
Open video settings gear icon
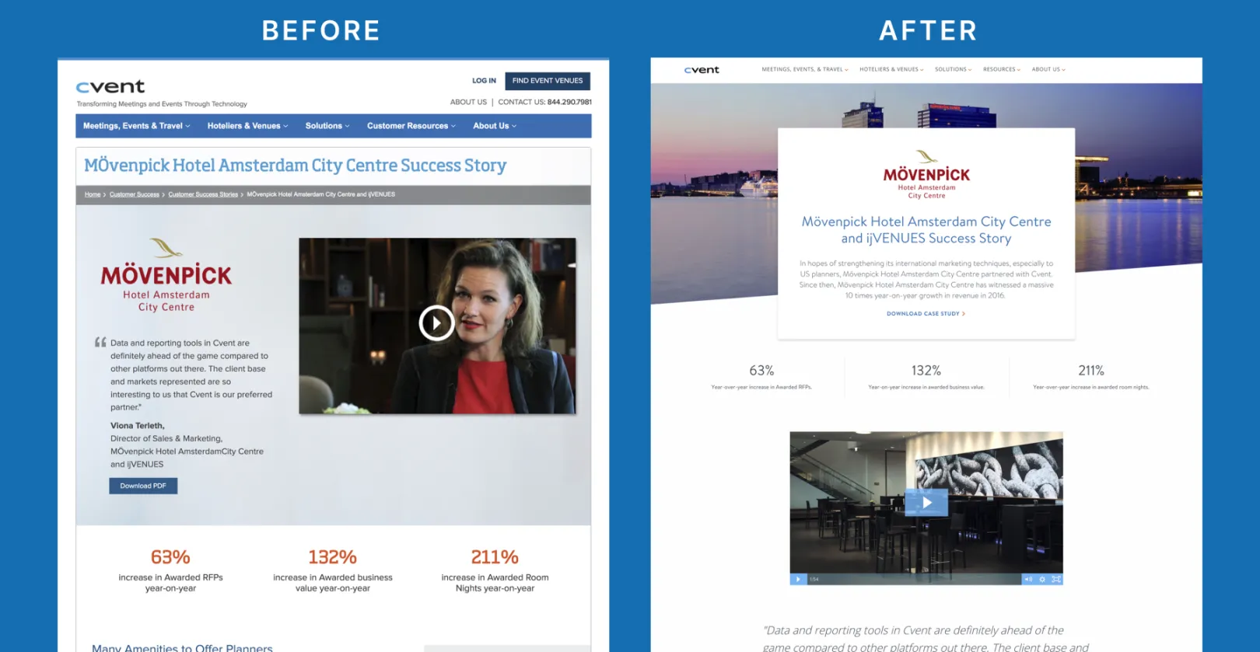[x=1042, y=579]
